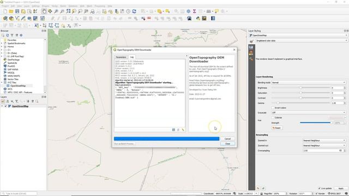The image size is (349, 196).
Task: Click the Cancel button in dialog
Action: click(x=227, y=139)
